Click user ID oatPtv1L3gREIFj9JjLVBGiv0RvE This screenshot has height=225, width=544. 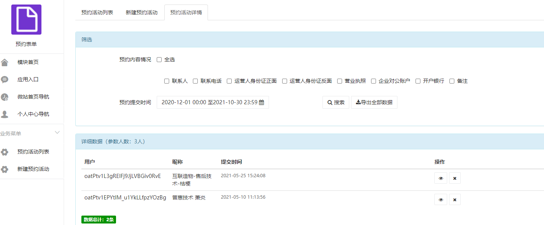click(122, 176)
